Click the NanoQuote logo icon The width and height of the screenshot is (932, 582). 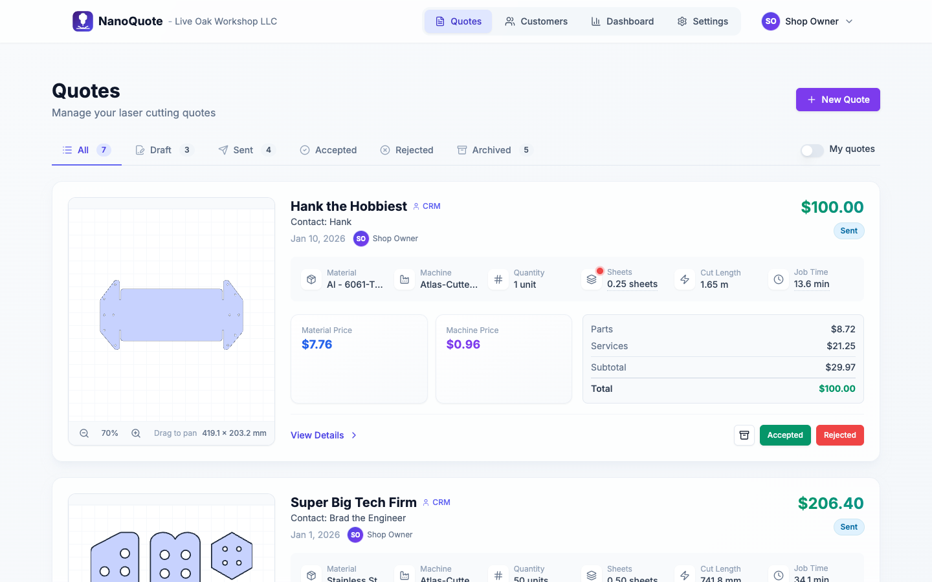tap(83, 21)
